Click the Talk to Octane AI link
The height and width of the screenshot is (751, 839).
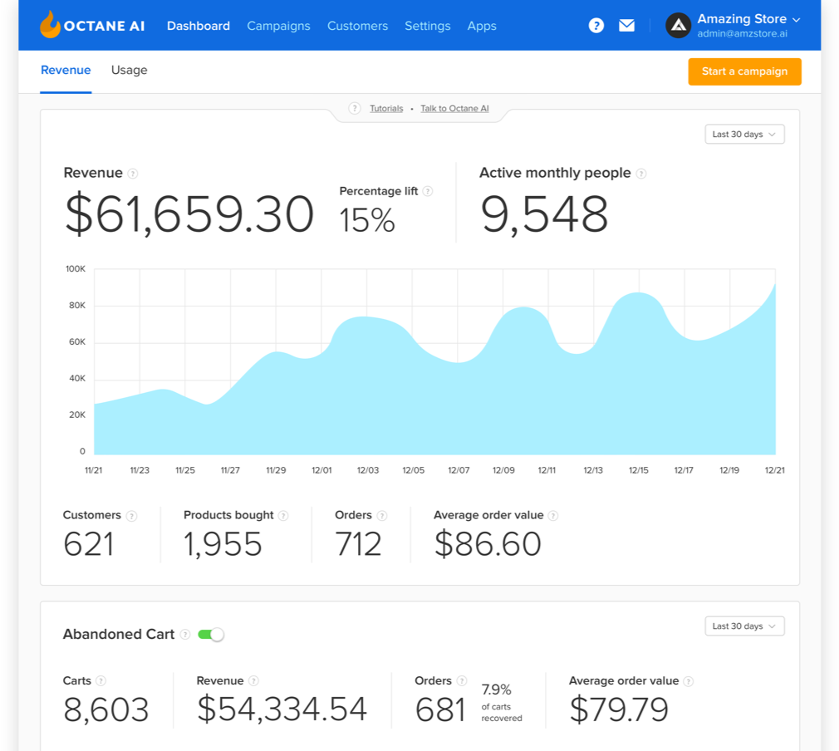pos(454,108)
